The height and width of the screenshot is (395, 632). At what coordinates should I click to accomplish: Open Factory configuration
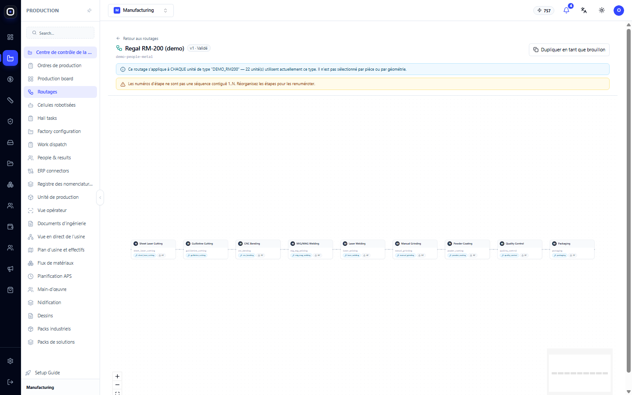pos(61,131)
